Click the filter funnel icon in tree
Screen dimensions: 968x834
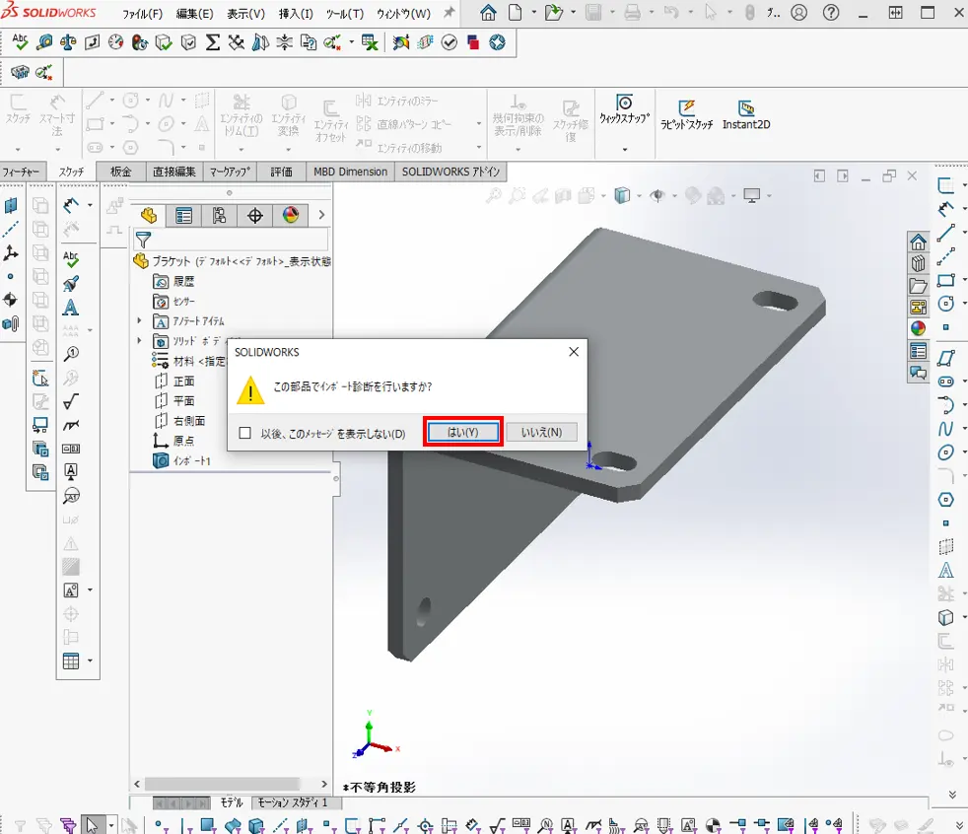[x=143, y=240]
